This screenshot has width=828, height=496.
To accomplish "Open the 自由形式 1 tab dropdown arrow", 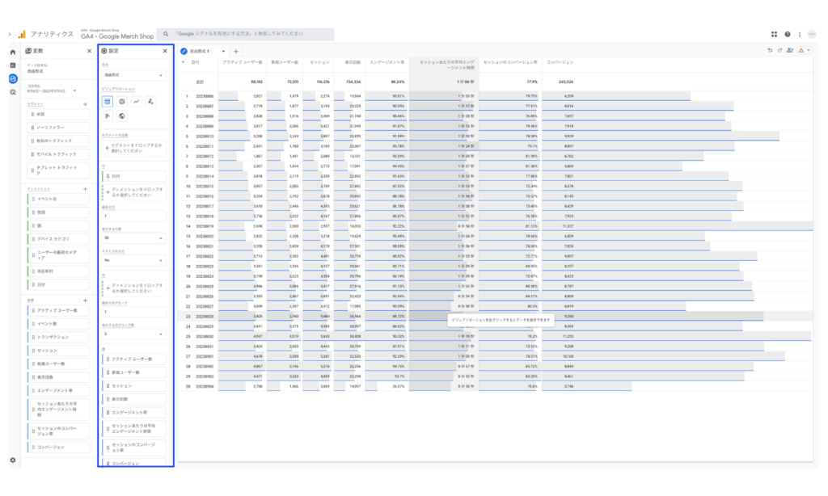I will point(223,51).
